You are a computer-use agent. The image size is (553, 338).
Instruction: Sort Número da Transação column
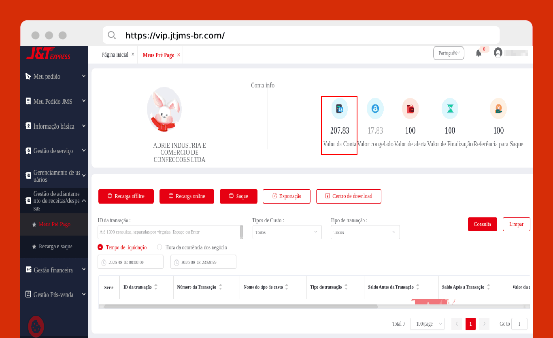click(221, 287)
